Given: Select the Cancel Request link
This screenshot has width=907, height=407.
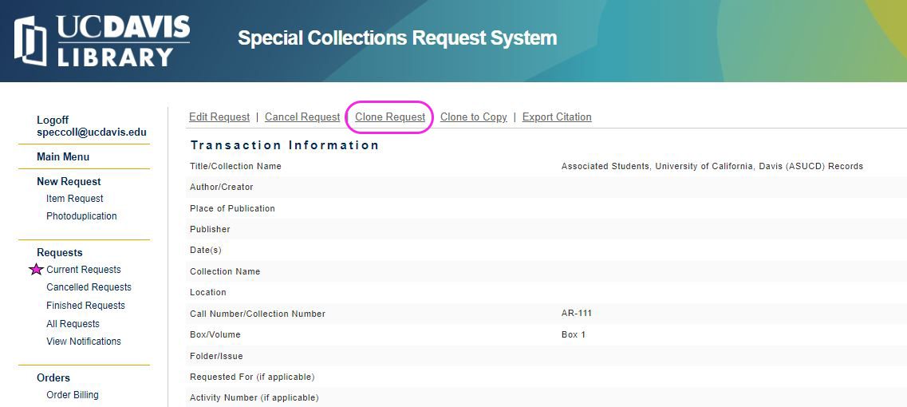Looking at the screenshot, I should [302, 117].
